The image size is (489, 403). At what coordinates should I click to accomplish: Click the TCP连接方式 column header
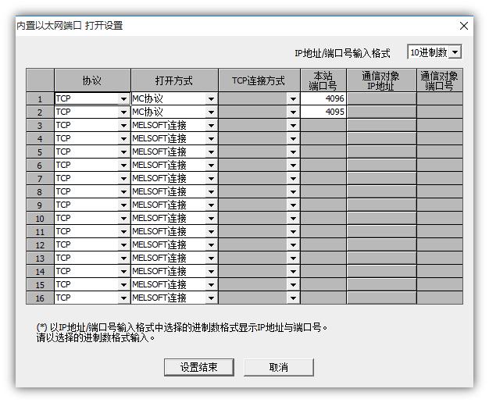[259, 80]
